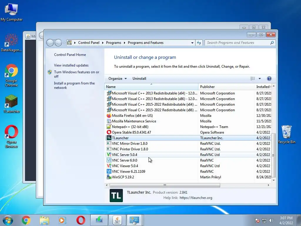Expand the arrow after Programs breadcrumb
Viewport: 301px width, 226px height.
pos(124,43)
